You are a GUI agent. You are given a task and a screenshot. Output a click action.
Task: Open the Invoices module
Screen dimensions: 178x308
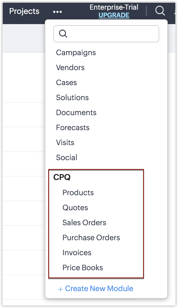77,253
